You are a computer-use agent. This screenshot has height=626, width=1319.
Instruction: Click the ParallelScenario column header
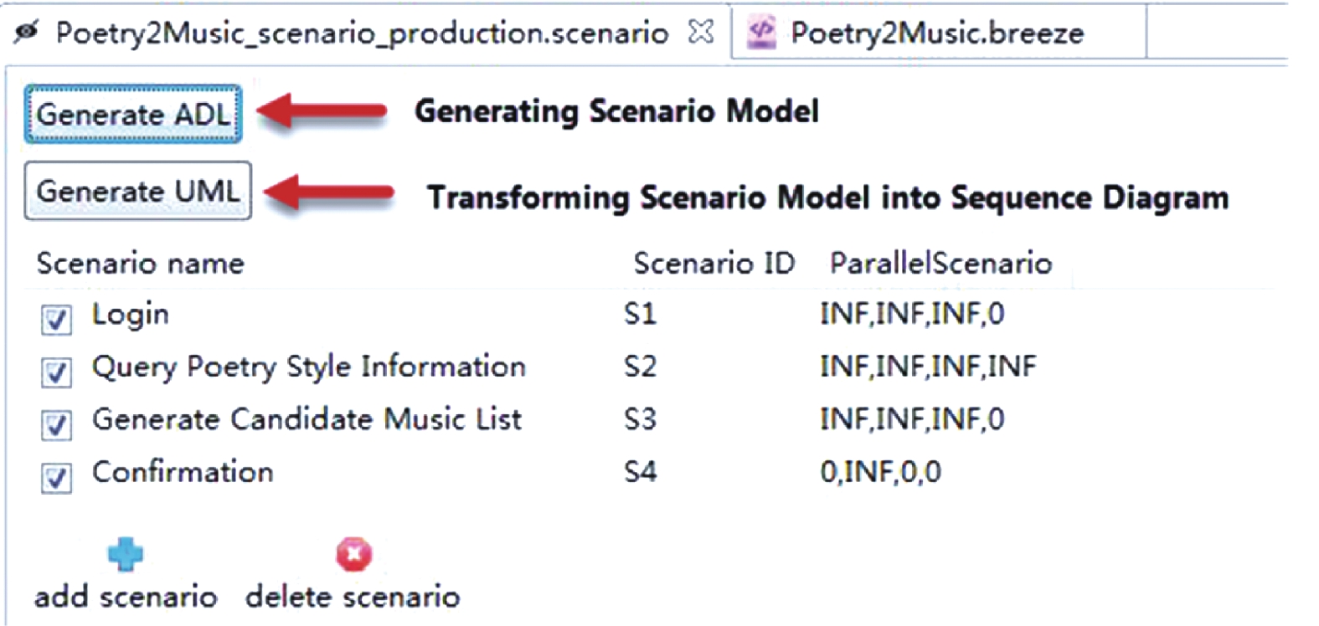pos(940,264)
